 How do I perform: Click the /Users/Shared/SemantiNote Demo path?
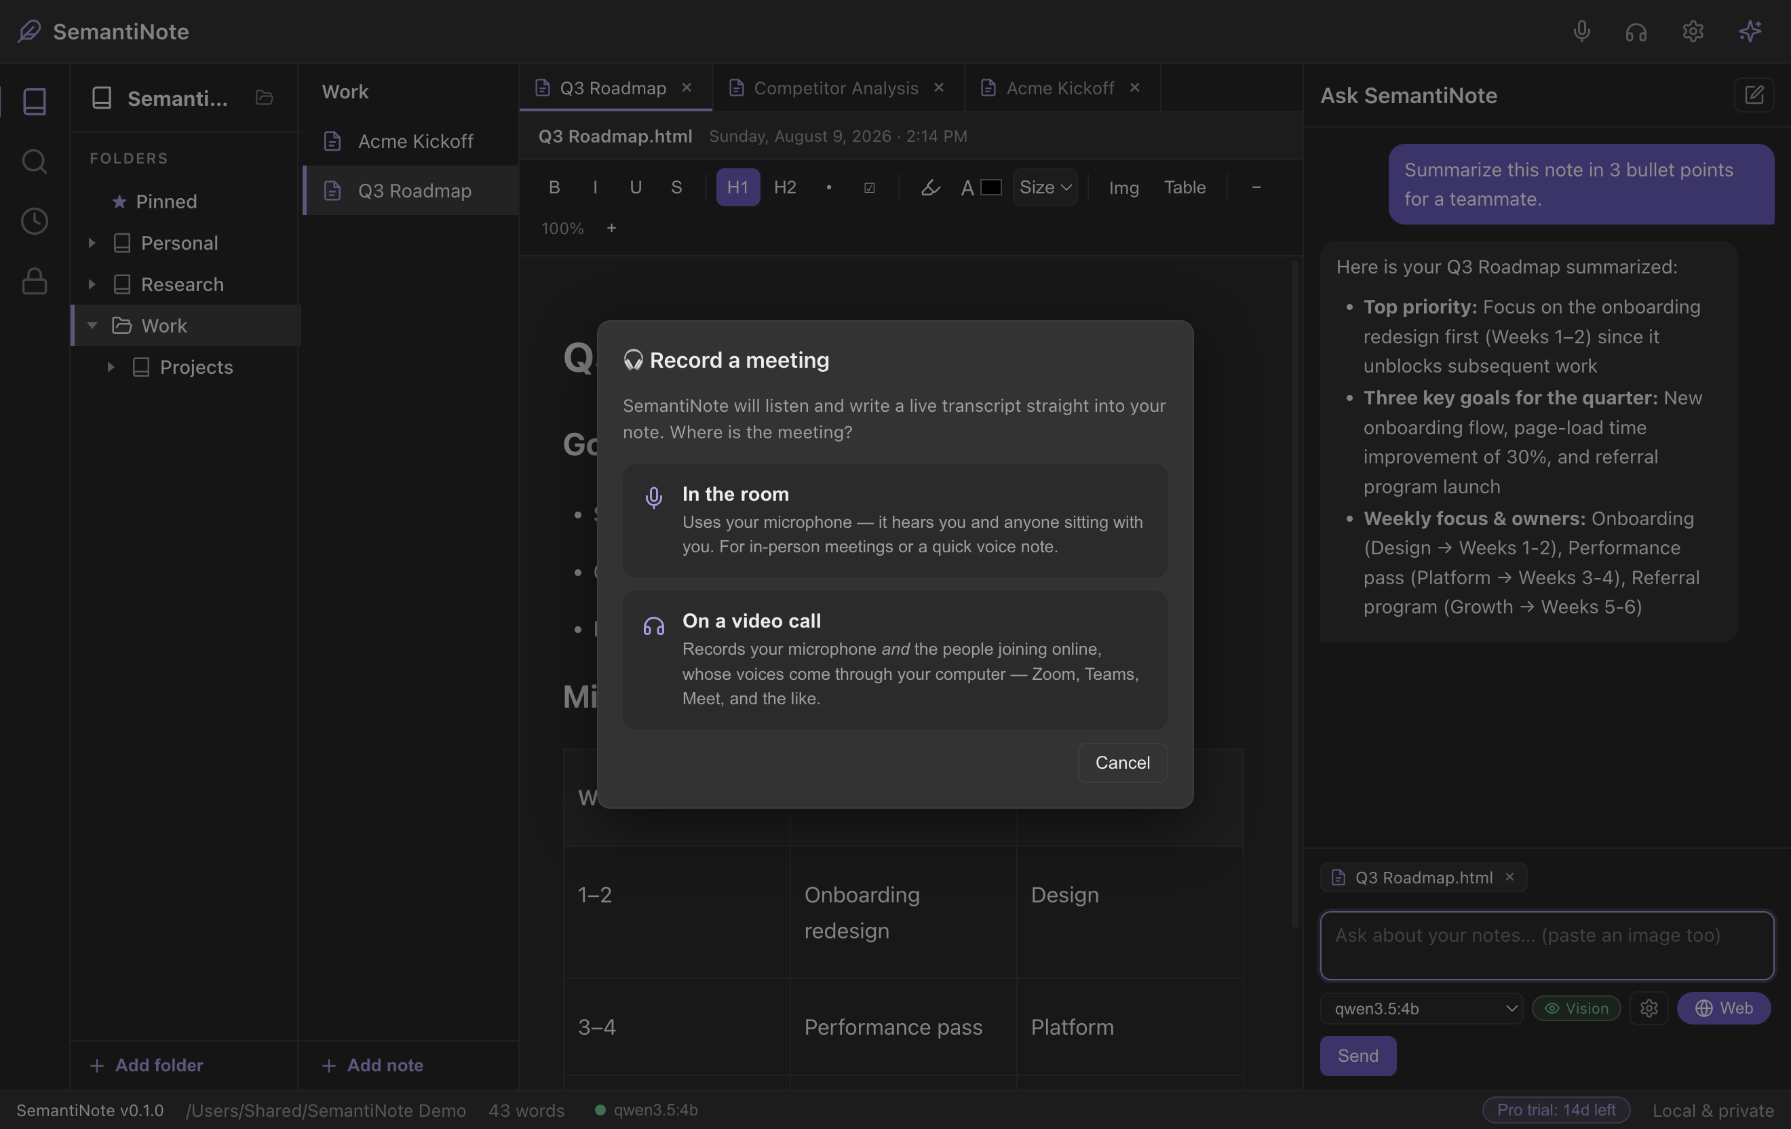point(326,1109)
